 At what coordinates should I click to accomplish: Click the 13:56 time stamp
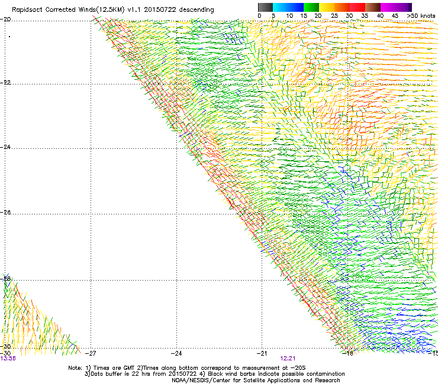(x=8, y=359)
